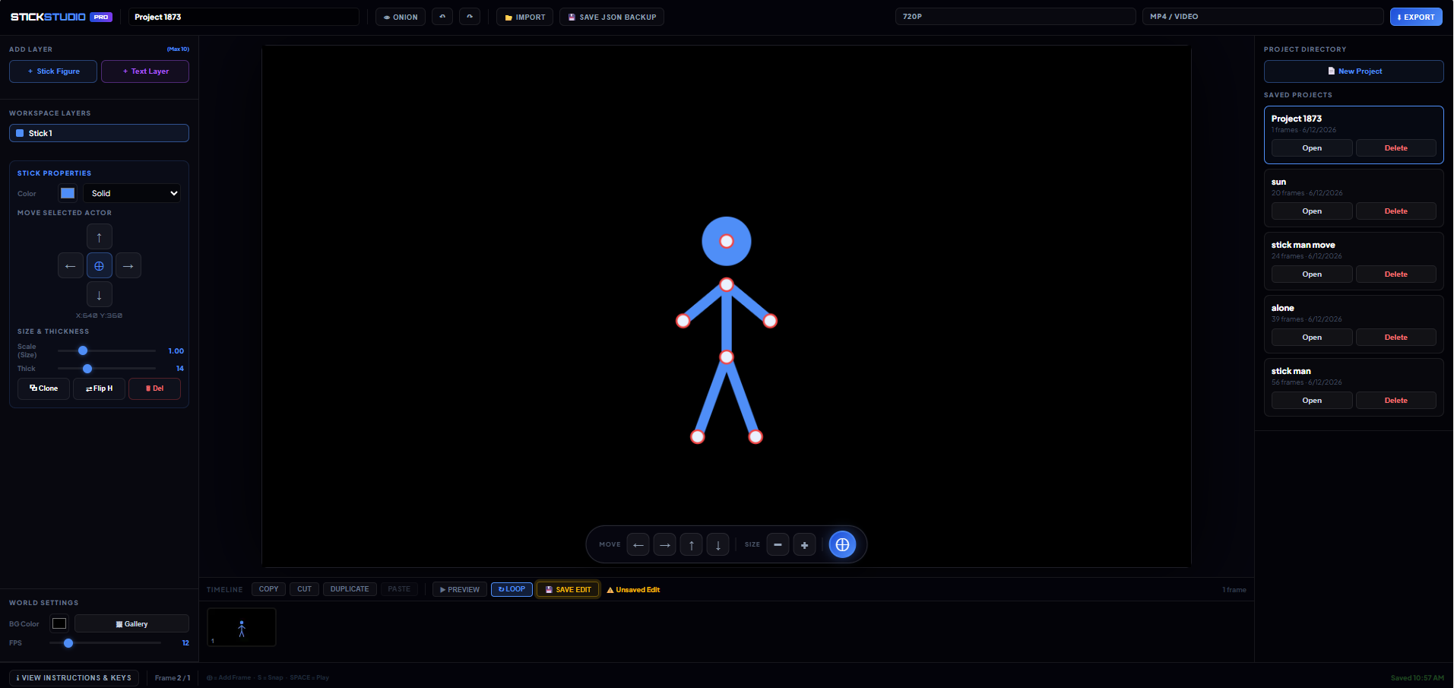Toggle the Onion skin button
The height and width of the screenshot is (688, 1454).
[x=401, y=17]
